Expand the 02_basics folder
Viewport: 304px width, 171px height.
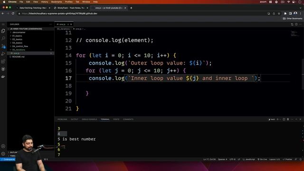point(30,39)
